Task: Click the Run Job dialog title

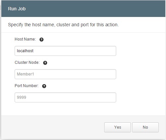Action: tap(17, 9)
